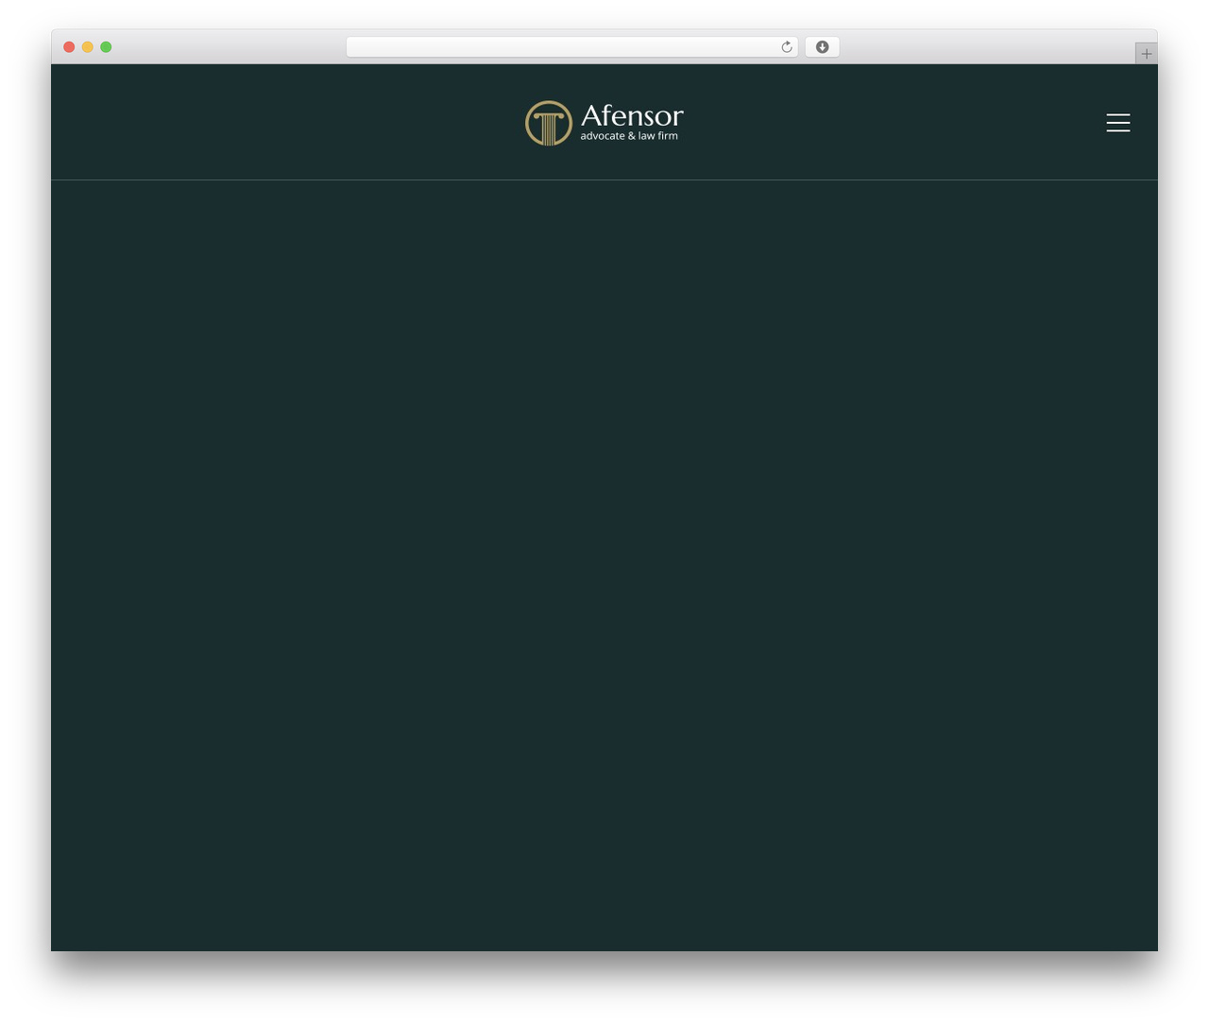
Task: Reload the page using the refresh icon
Action: click(x=786, y=47)
